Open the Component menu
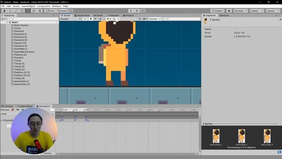 tap(44, 6)
